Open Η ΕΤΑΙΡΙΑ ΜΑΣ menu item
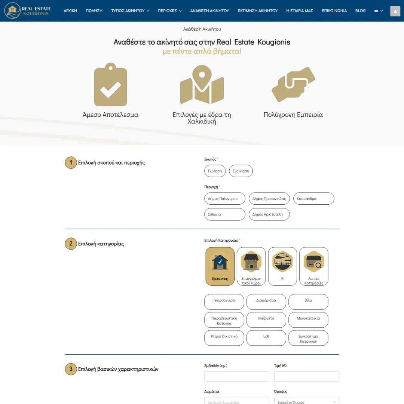This screenshot has height=404, width=404. [300, 11]
